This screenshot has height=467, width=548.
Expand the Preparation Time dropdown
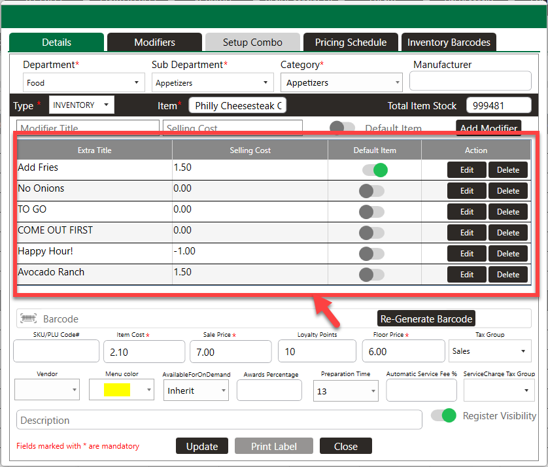click(x=346, y=391)
